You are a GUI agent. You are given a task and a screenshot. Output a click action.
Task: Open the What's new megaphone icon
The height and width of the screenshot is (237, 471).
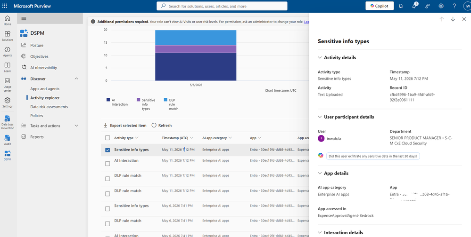pyautogui.click(x=414, y=6)
